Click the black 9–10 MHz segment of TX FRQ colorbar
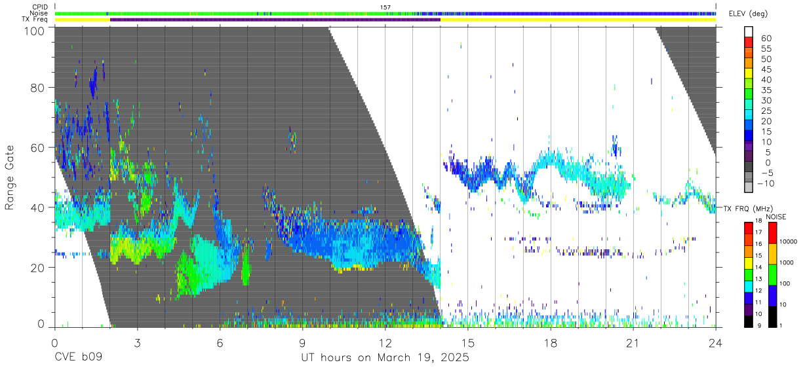The width and height of the screenshot is (805, 371). [x=749, y=320]
